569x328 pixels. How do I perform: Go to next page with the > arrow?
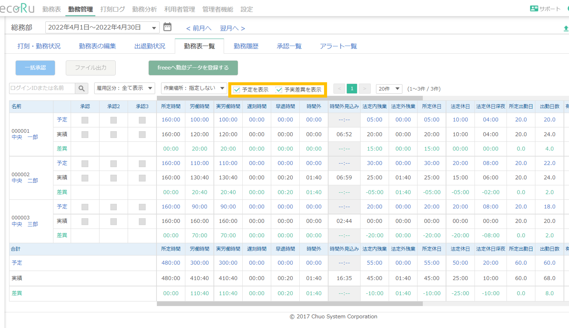[x=364, y=89]
